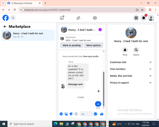159x127 pixels.
Task: Open more actions plus icon in composer
Action: (x=61, y=114)
